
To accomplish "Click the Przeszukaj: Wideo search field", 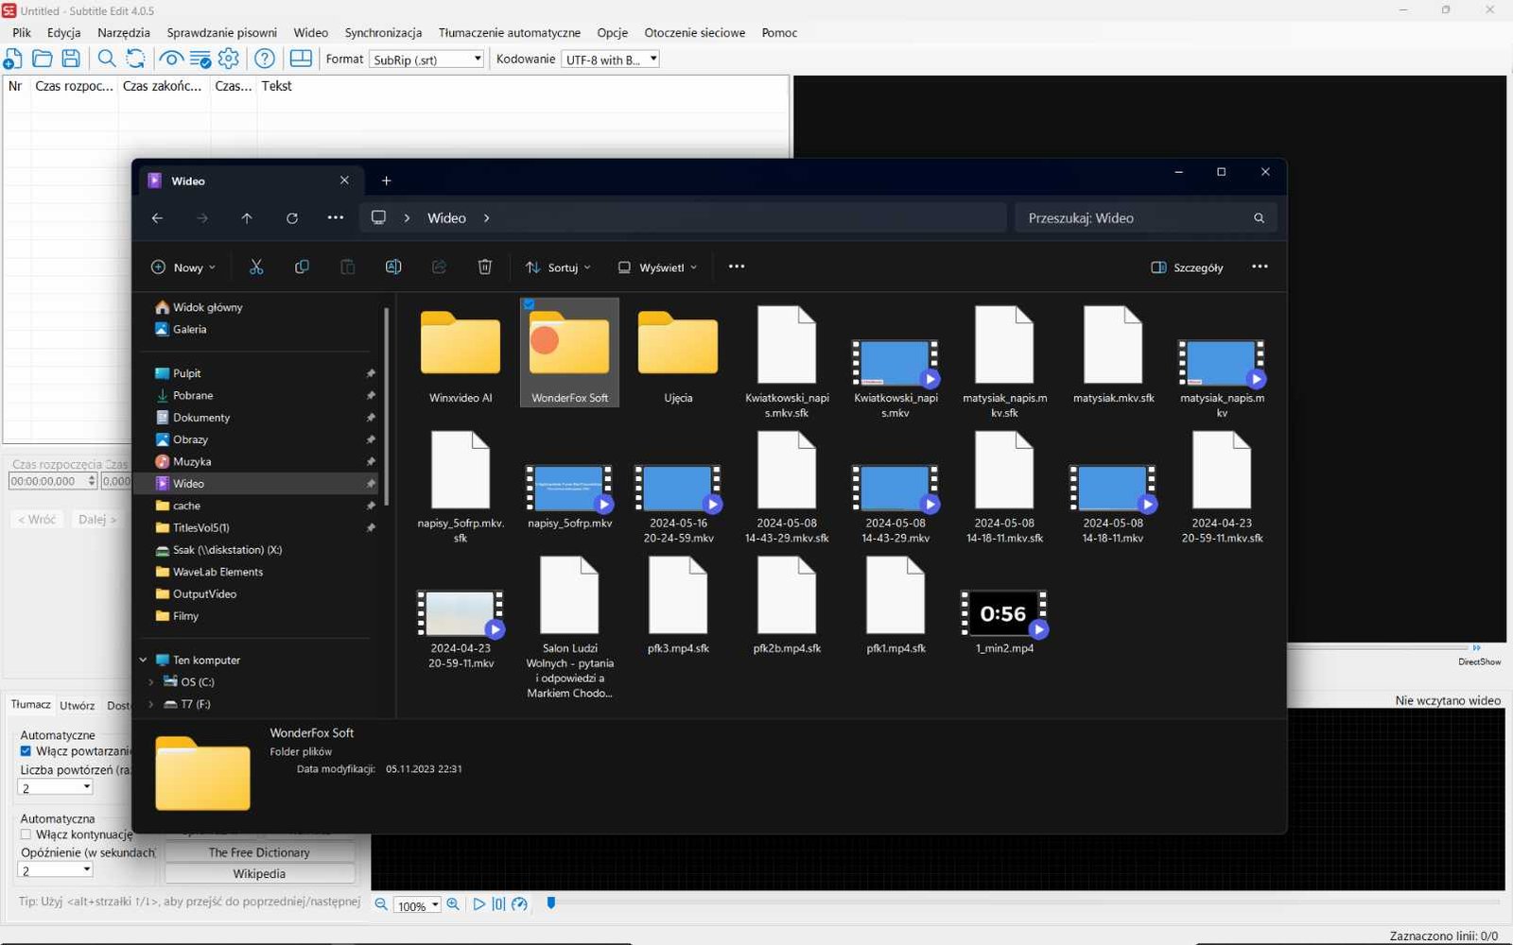I will coord(1145,218).
